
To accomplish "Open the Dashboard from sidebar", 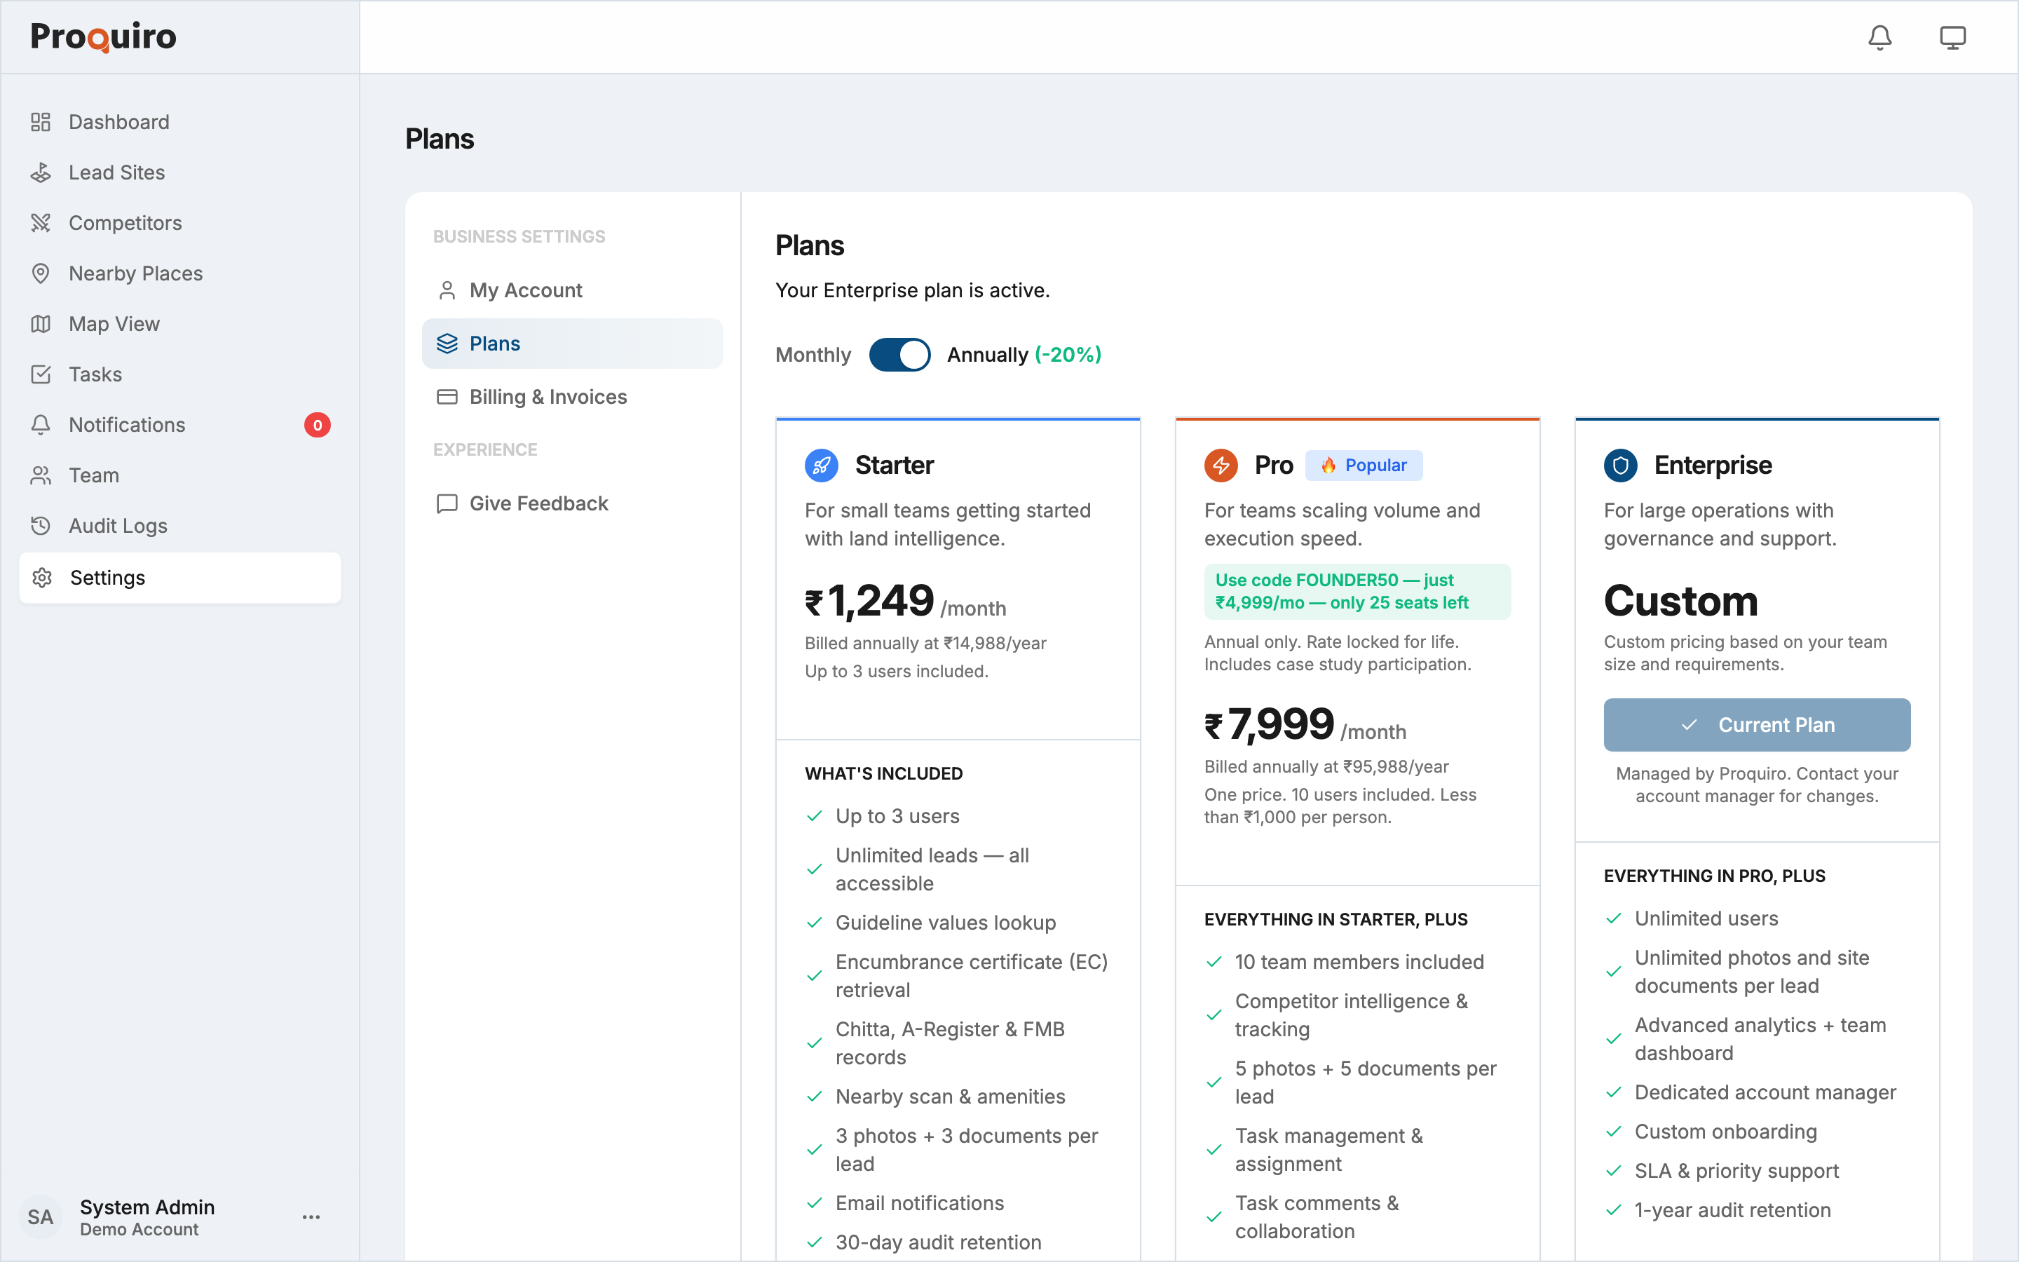I will click(x=118, y=121).
